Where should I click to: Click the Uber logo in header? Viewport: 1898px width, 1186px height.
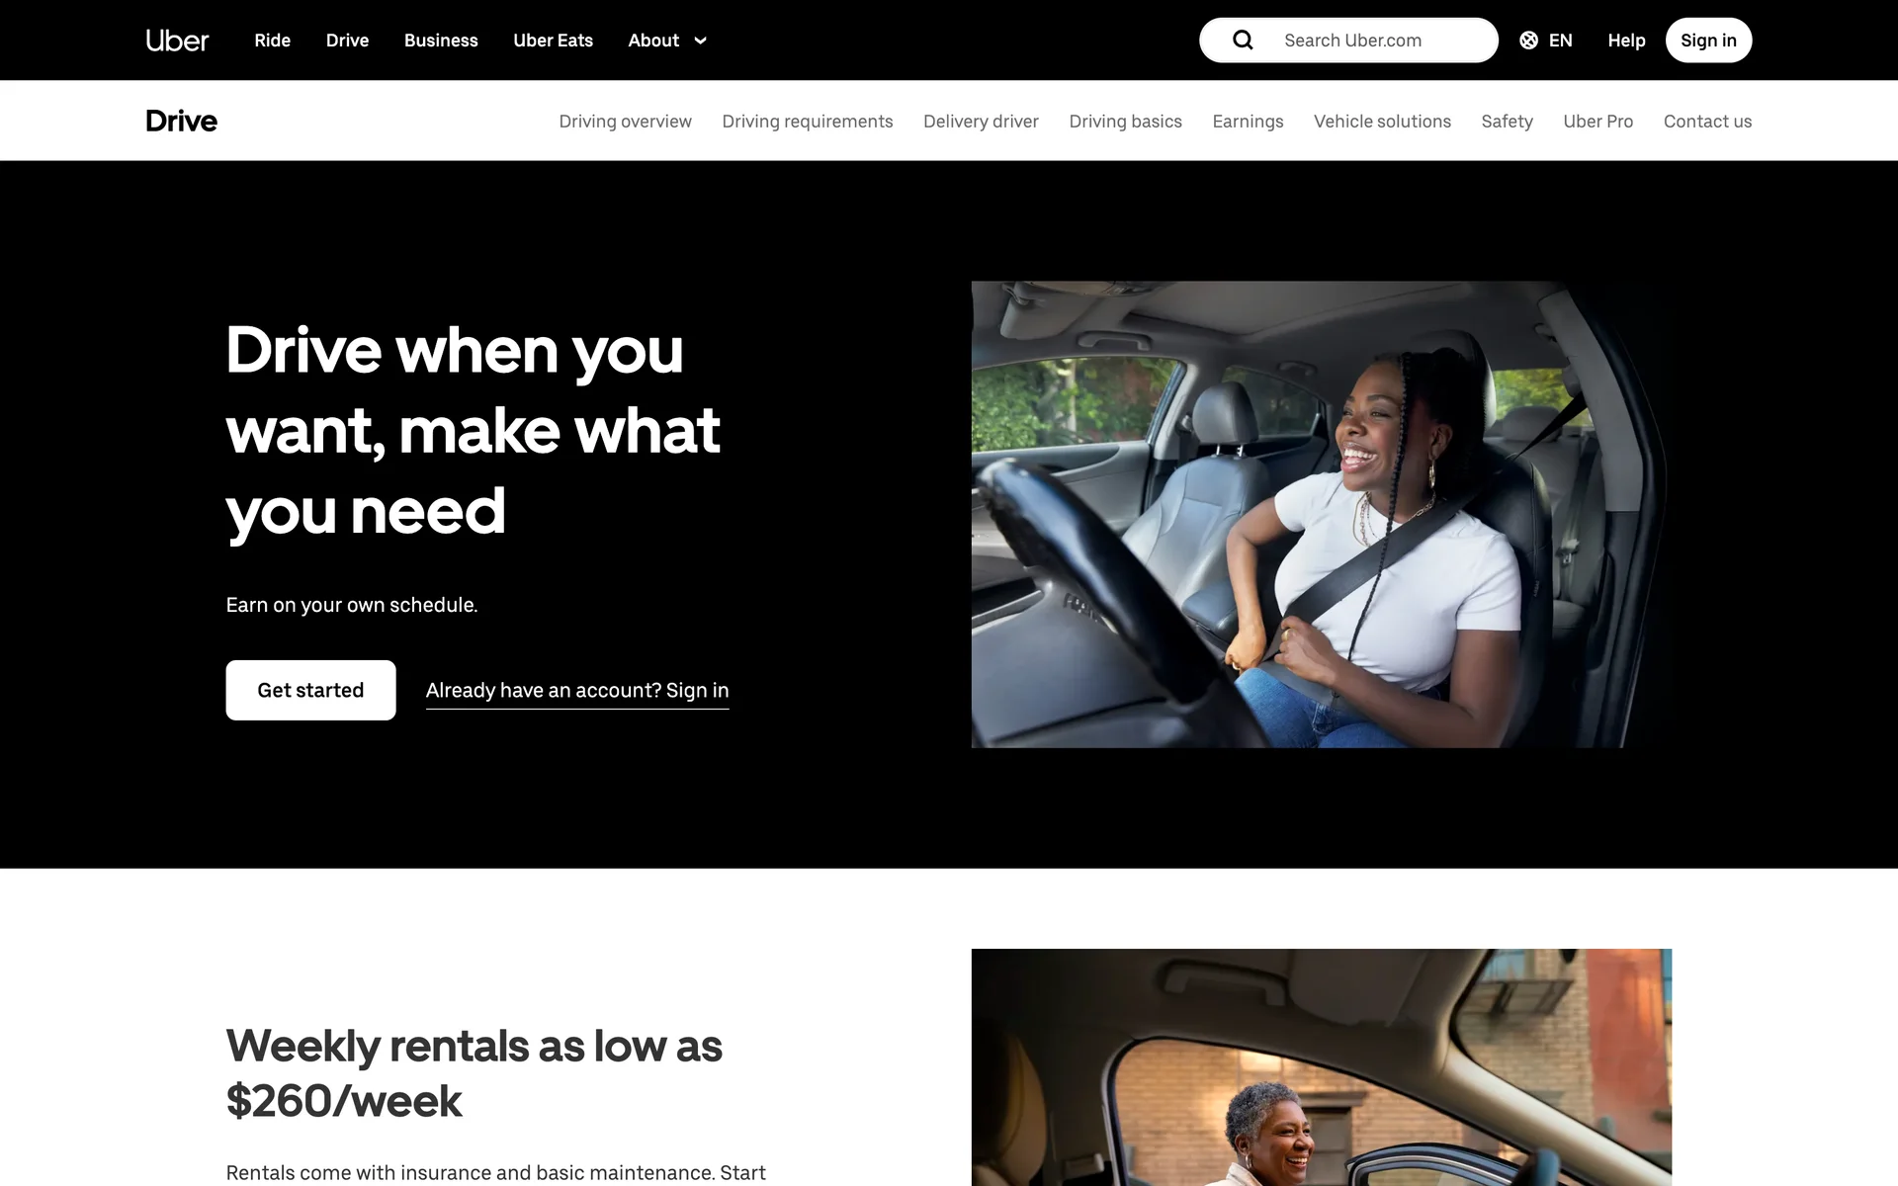point(177,41)
